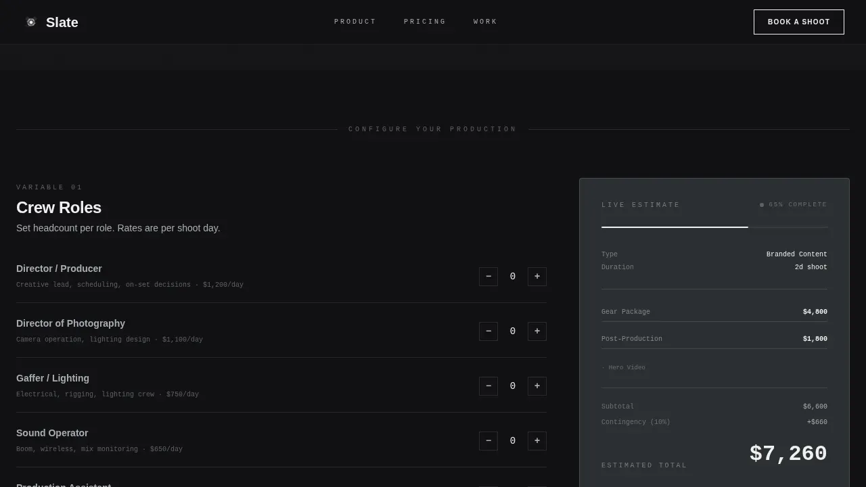
Task: Click the Variable 01 label
Action: tap(49, 187)
